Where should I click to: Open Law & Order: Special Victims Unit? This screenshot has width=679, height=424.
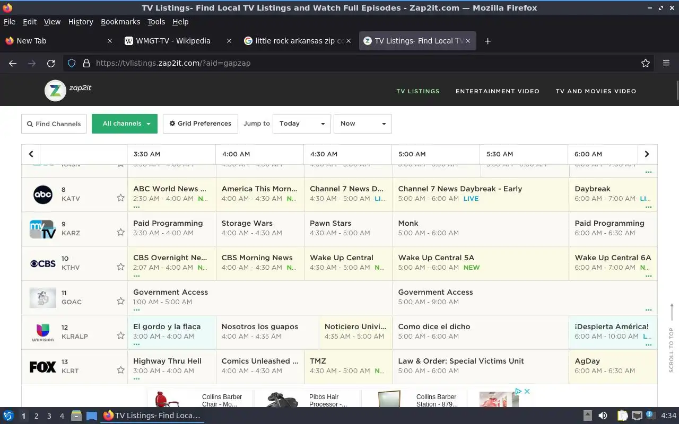click(480, 367)
